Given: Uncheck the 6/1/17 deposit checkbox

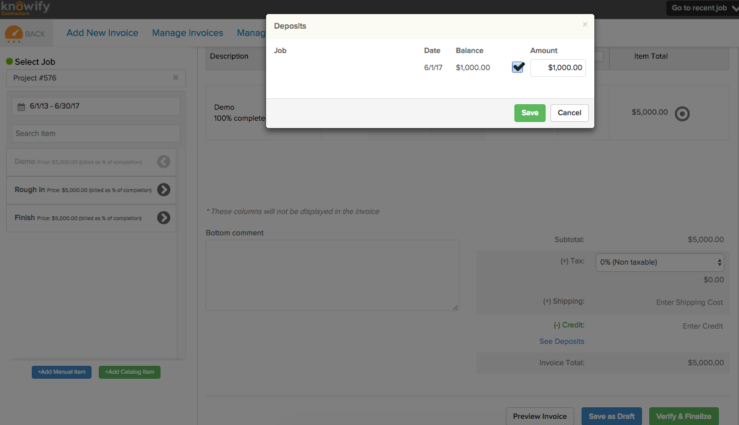Looking at the screenshot, I should [517, 68].
